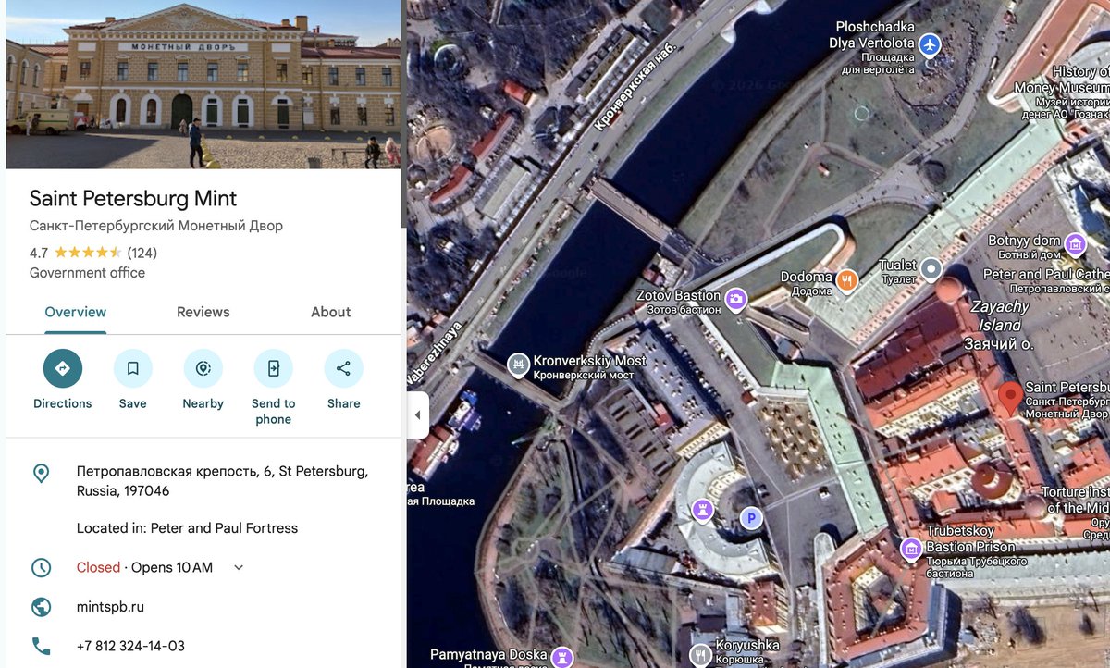
Task: Select the Koryushka restaurant marker
Action: (700, 655)
